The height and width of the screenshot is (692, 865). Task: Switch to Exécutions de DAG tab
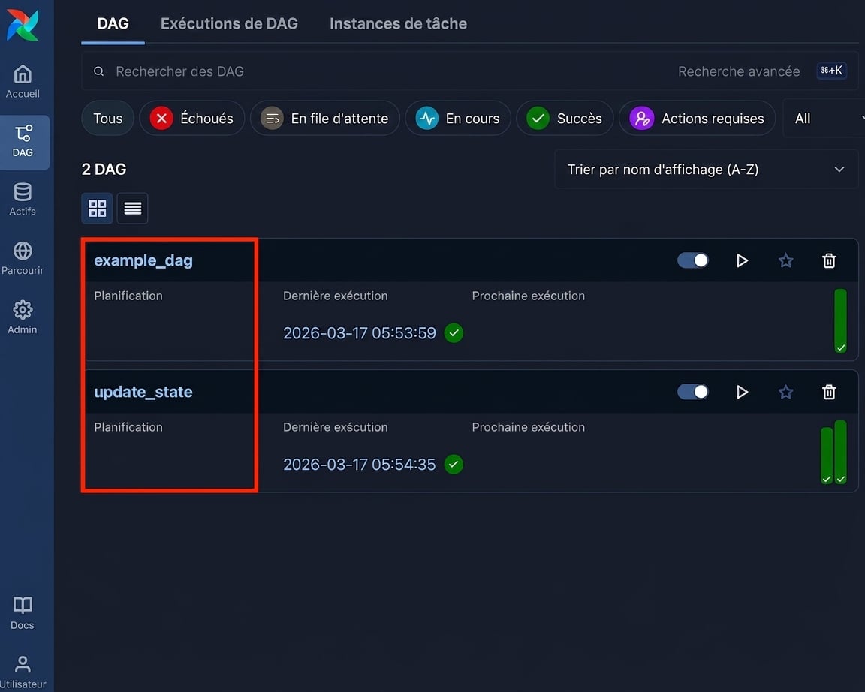coord(229,24)
